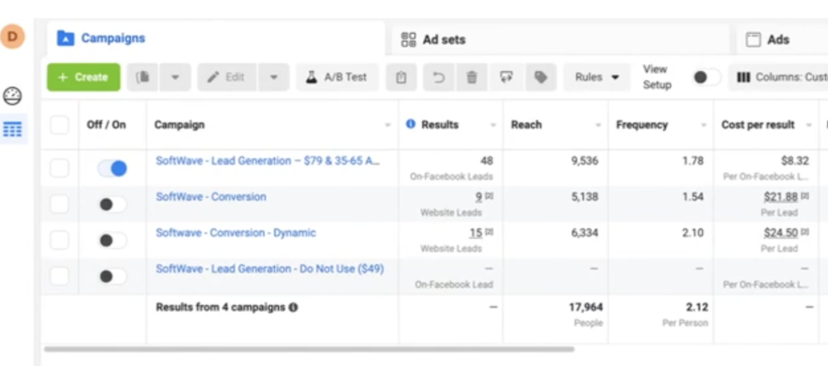Open SoftWave Lead Generation Do Not Use link

(270, 269)
